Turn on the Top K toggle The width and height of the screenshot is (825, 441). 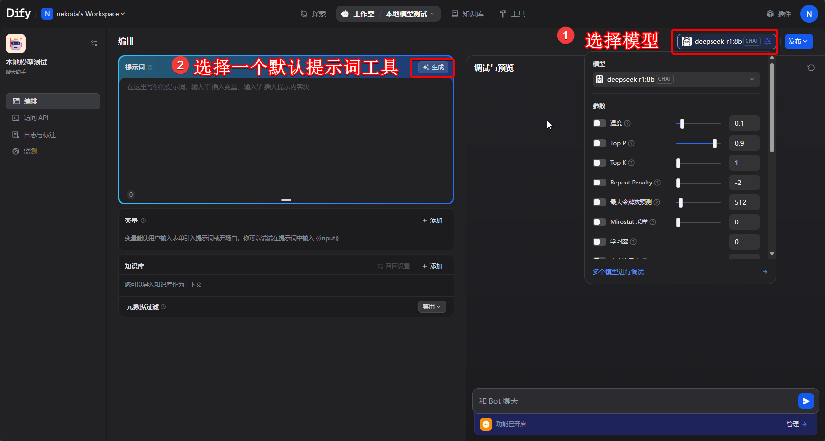coord(599,163)
